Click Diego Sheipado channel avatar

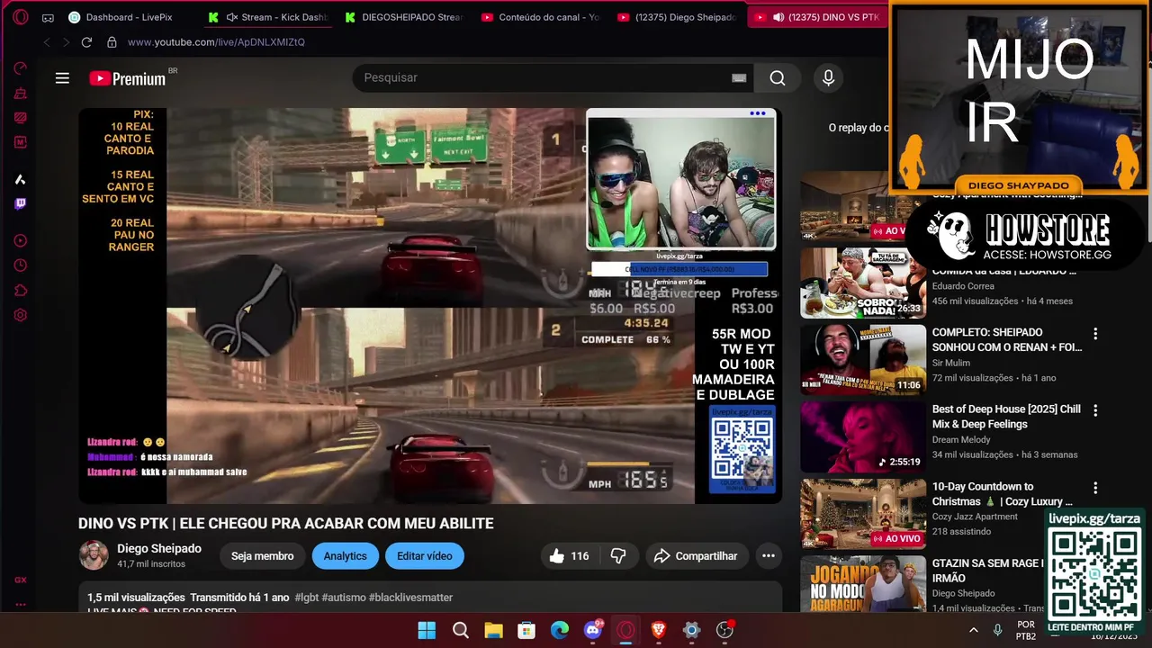coord(94,555)
